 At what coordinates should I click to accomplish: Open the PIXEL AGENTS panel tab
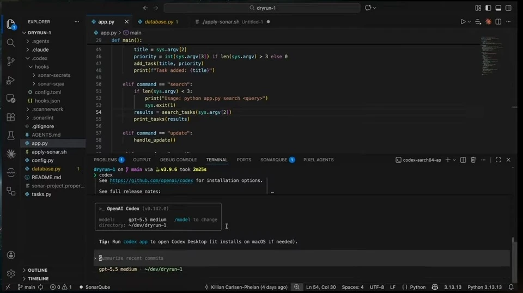point(319,160)
